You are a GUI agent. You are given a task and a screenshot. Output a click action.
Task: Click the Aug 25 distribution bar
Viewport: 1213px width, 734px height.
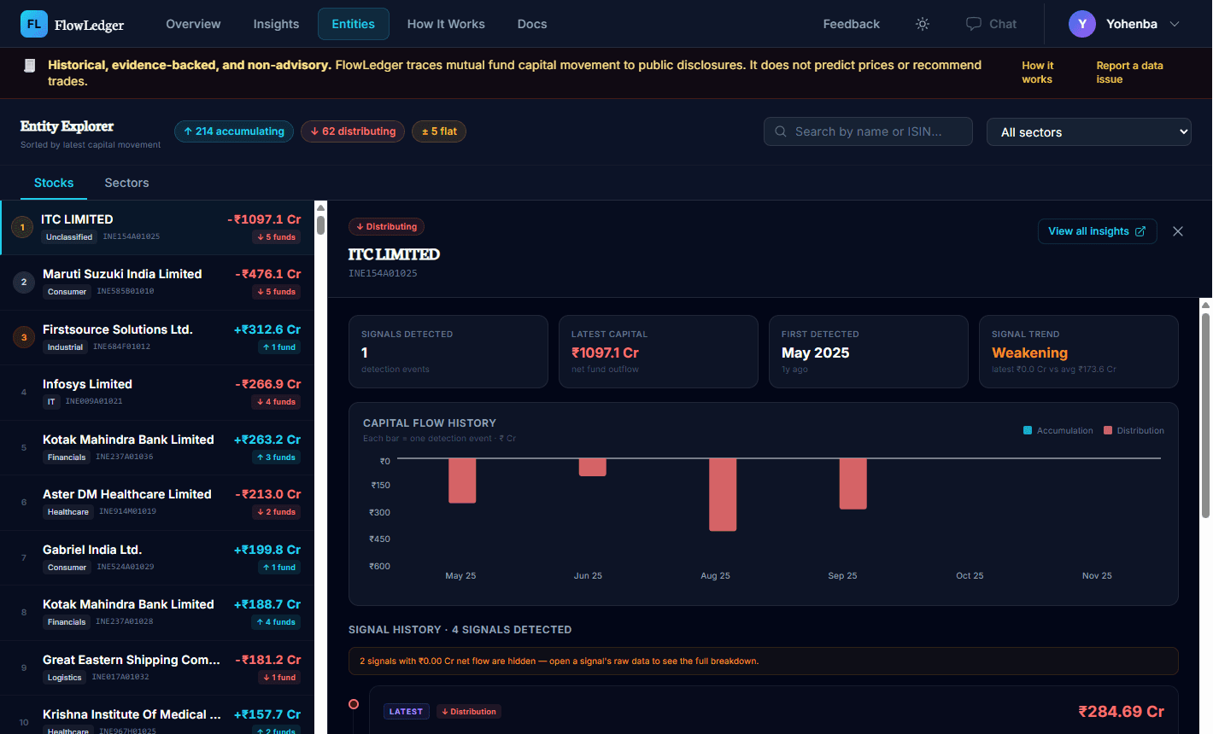coord(723,495)
